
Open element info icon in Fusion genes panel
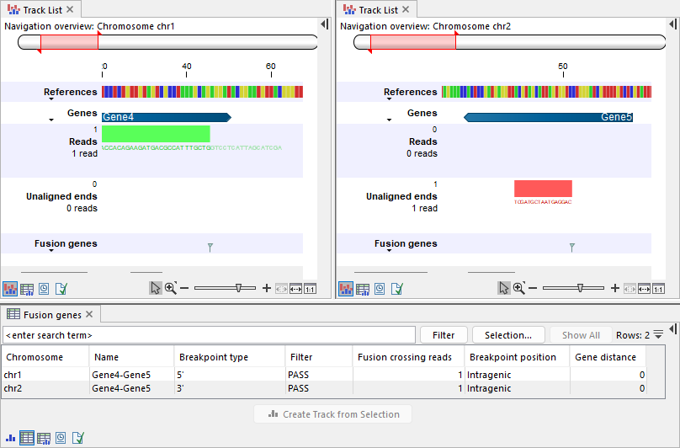coord(78,438)
